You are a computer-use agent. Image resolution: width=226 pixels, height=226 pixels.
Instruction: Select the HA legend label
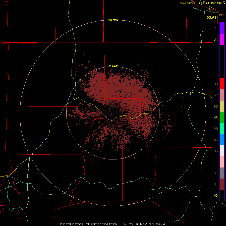pyautogui.click(x=215, y=84)
